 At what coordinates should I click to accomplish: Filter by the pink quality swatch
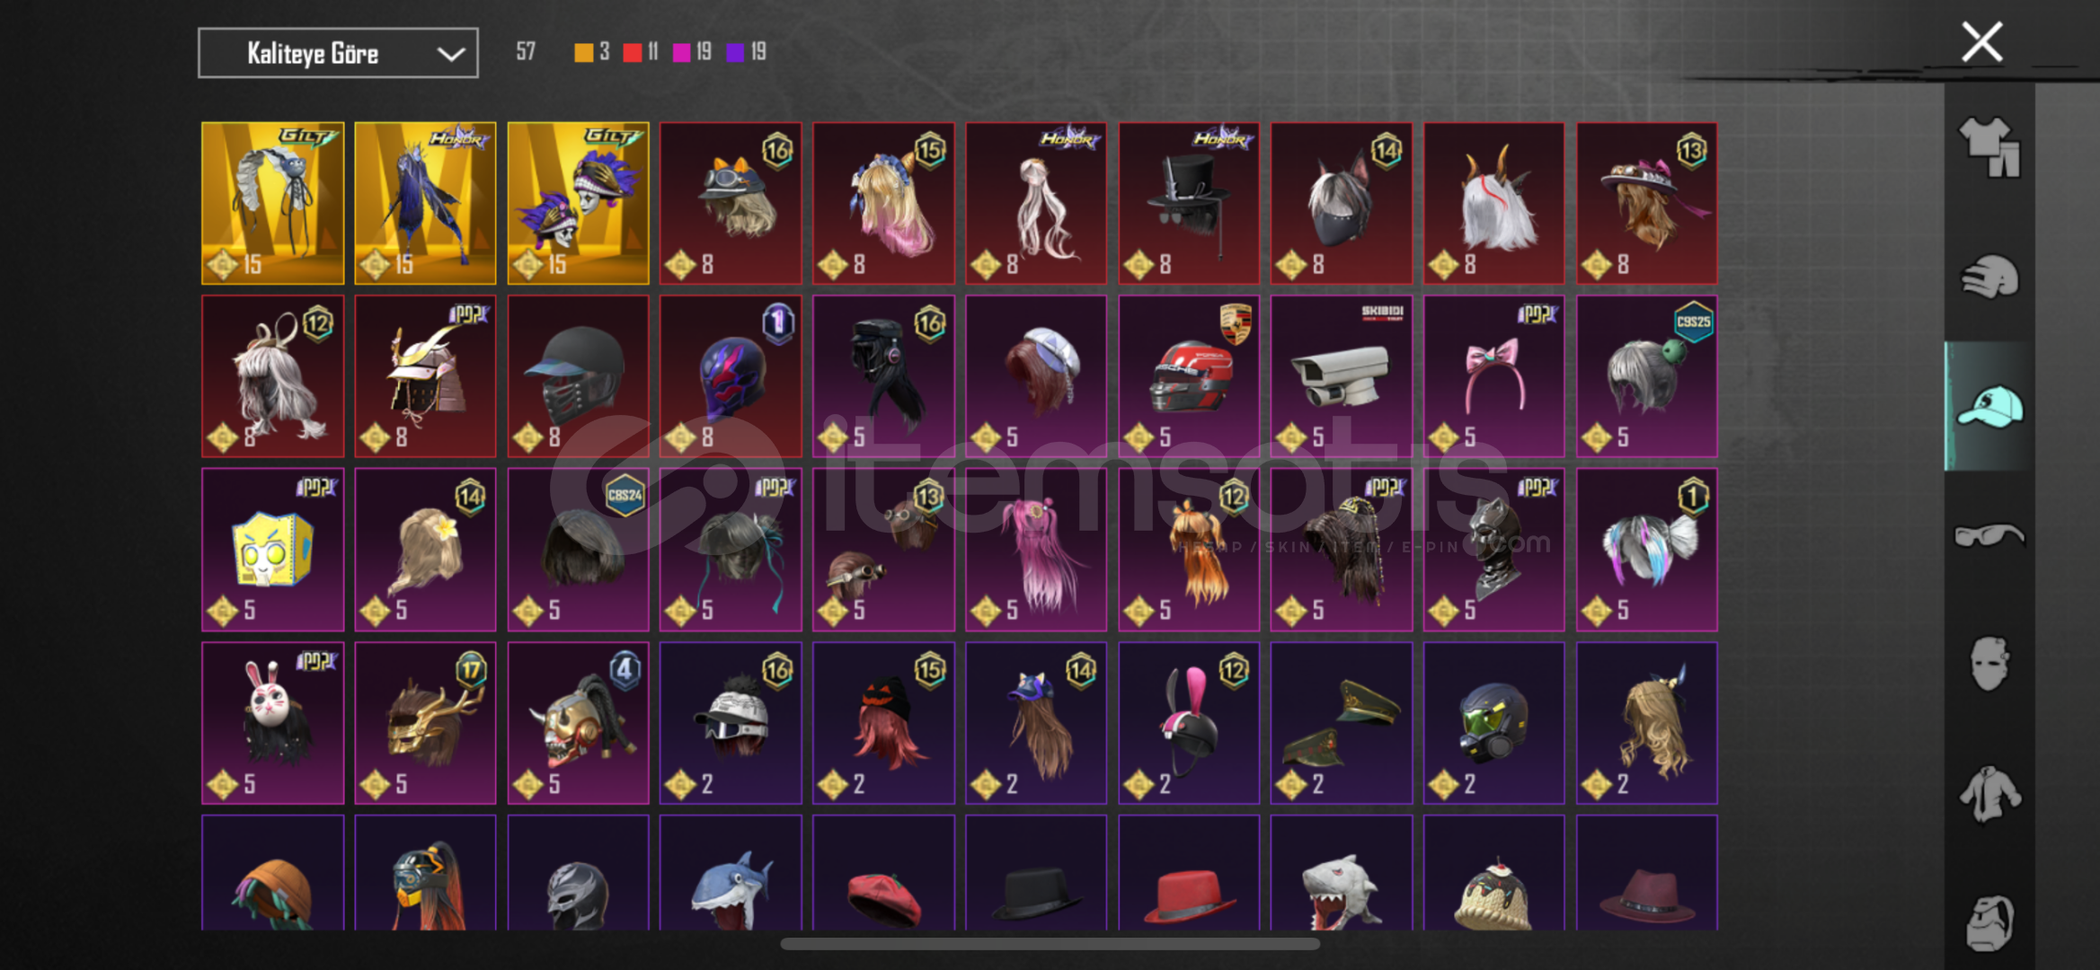coord(681,52)
